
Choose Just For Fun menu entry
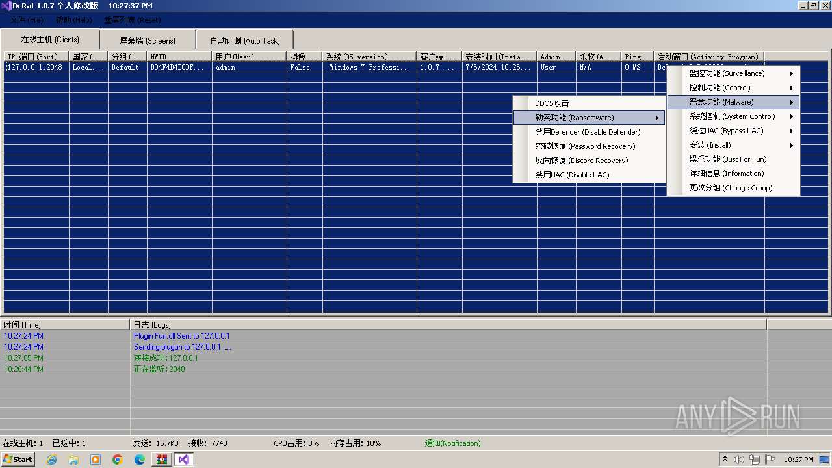[x=733, y=159]
